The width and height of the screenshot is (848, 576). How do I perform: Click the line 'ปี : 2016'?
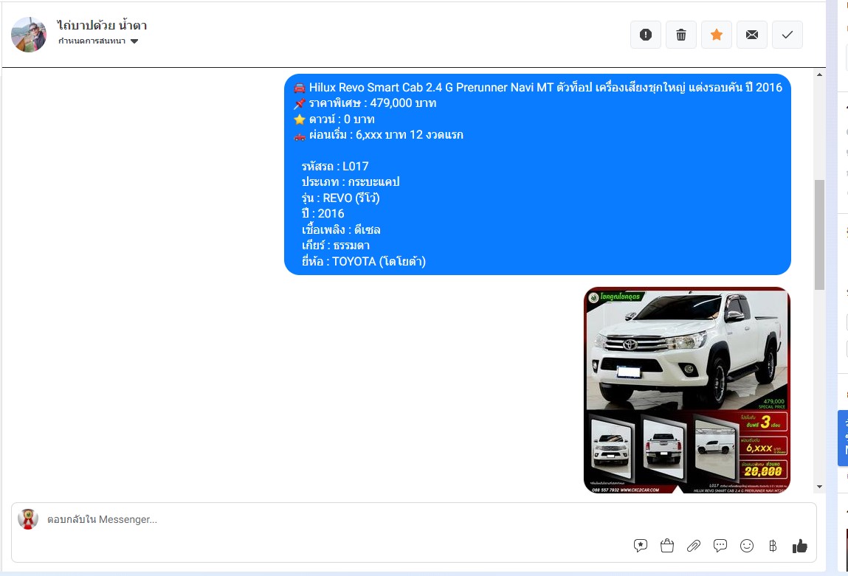coord(323,214)
